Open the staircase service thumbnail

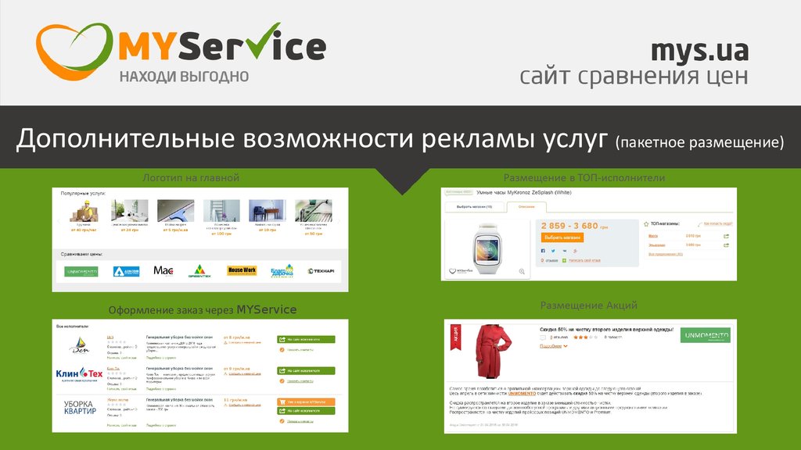pos(221,211)
